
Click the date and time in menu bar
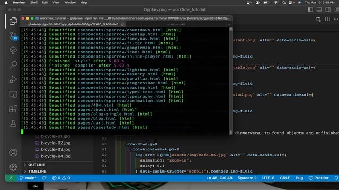point(319,3)
